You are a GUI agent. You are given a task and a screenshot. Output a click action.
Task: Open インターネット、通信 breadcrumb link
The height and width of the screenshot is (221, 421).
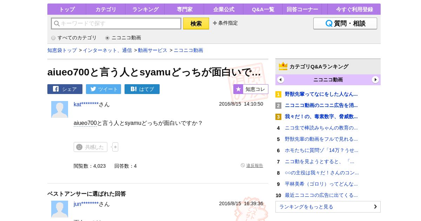coord(107,50)
